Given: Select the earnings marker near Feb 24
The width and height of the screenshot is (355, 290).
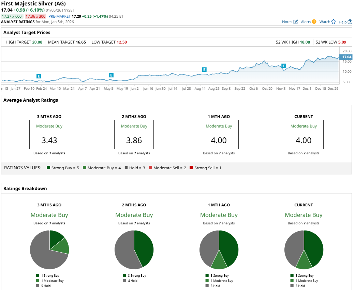Looking at the screenshot, I should [x=39, y=76].
